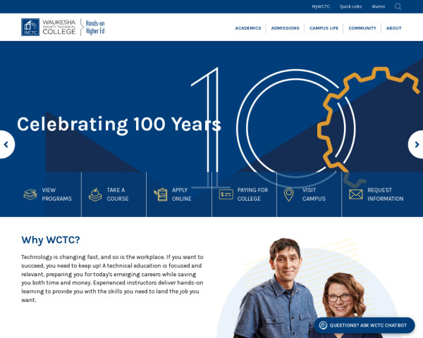The width and height of the screenshot is (423, 338).
Task: Open the Campus Life menu
Action: 324,28
